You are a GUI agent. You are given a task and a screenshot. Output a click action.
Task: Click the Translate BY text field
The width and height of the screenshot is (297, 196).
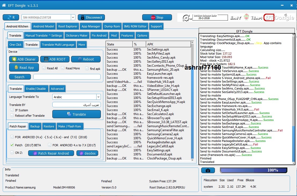[76, 105]
